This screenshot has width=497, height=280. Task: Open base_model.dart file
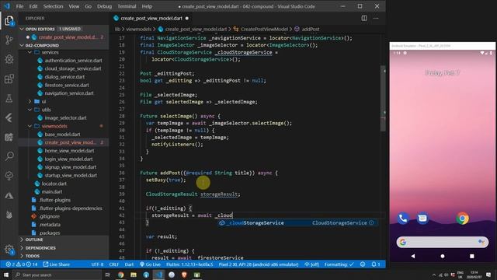point(62,135)
